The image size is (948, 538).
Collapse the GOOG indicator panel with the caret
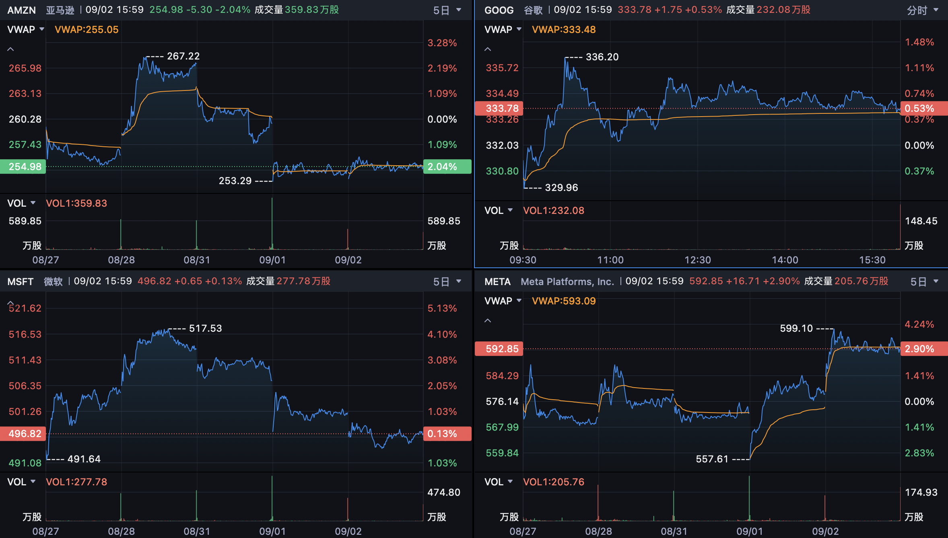pyautogui.click(x=488, y=49)
